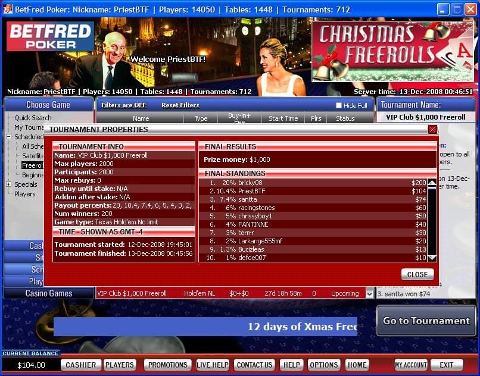Open the HELP button
The height and width of the screenshot is (376, 480).
pyautogui.click(x=291, y=365)
